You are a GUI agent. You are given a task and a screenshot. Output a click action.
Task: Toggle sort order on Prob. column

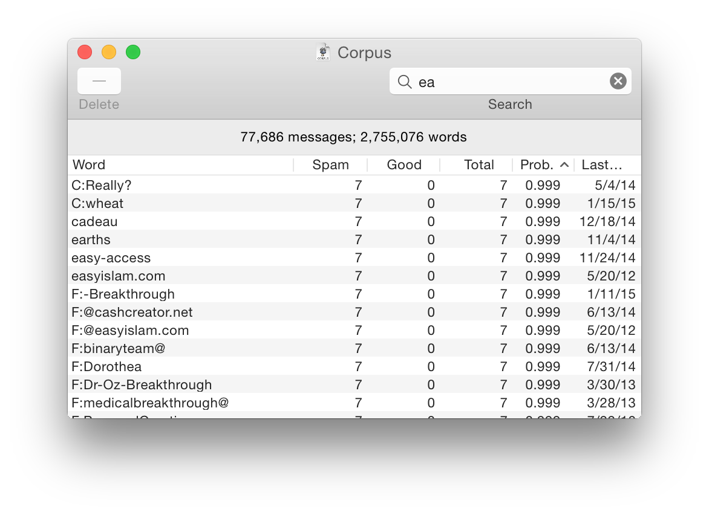point(543,165)
